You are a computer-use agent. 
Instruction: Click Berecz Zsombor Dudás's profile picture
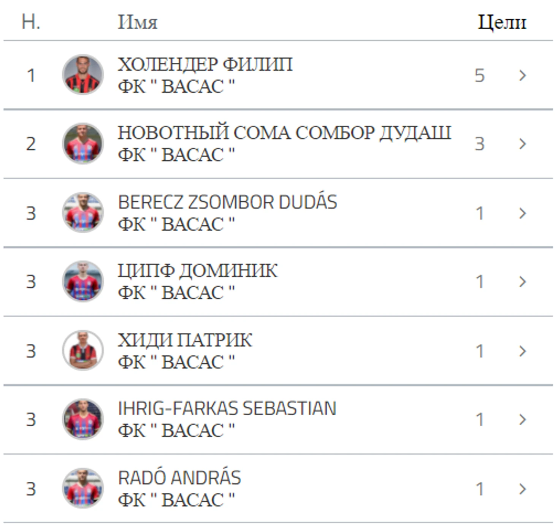click(x=83, y=212)
